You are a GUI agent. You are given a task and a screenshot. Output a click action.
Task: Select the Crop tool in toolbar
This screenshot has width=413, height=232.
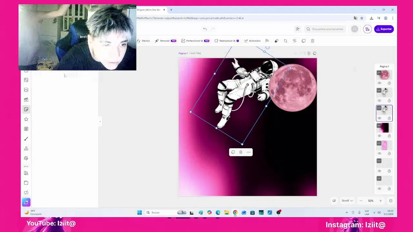tap(286, 41)
